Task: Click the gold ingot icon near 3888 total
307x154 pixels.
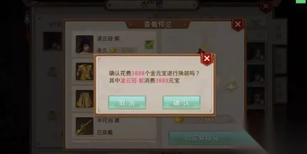Action: (x=179, y=119)
